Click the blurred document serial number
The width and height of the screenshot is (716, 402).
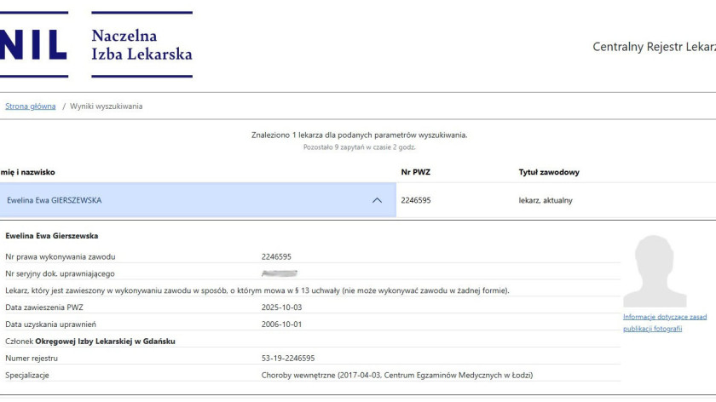point(279,273)
